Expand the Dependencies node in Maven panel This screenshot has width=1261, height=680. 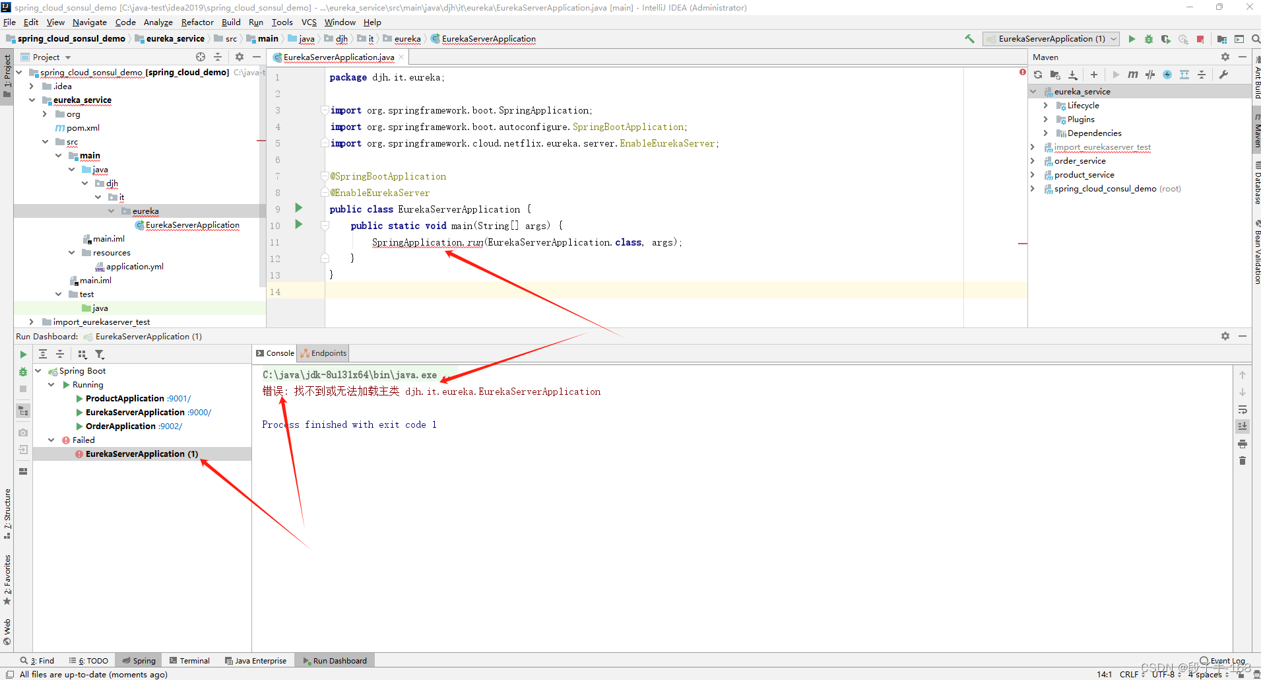(1046, 133)
